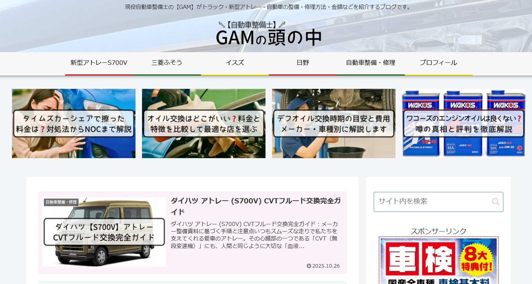This screenshot has width=532, height=284.
Task: Open the 日野 navigation menu
Action: (303, 63)
